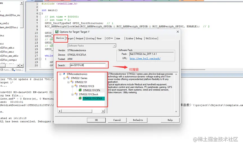Open the Output tab
Image resolution: width=243 pixels, height=147 pixels.
80,38
